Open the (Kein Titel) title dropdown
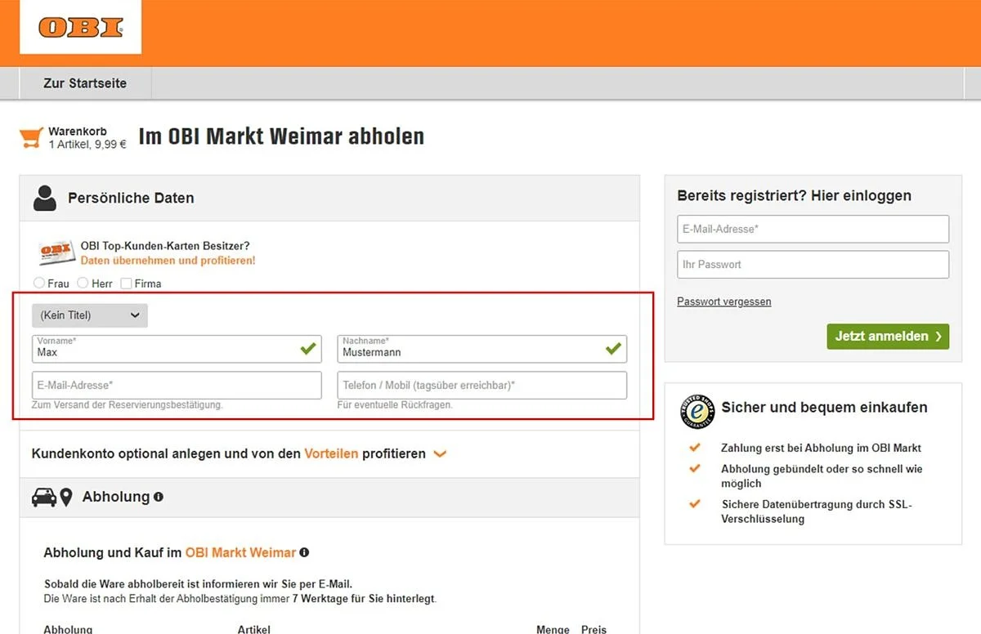 pos(90,315)
